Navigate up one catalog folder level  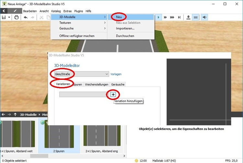[15, 114]
